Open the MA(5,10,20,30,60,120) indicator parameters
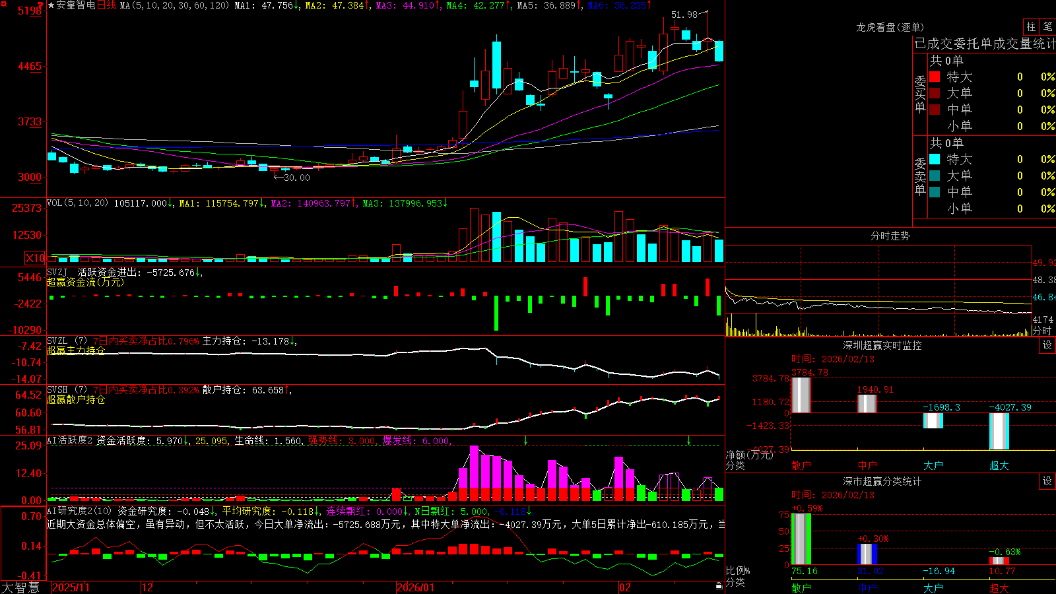The height and width of the screenshot is (594, 1056). (x=174, y=5)
